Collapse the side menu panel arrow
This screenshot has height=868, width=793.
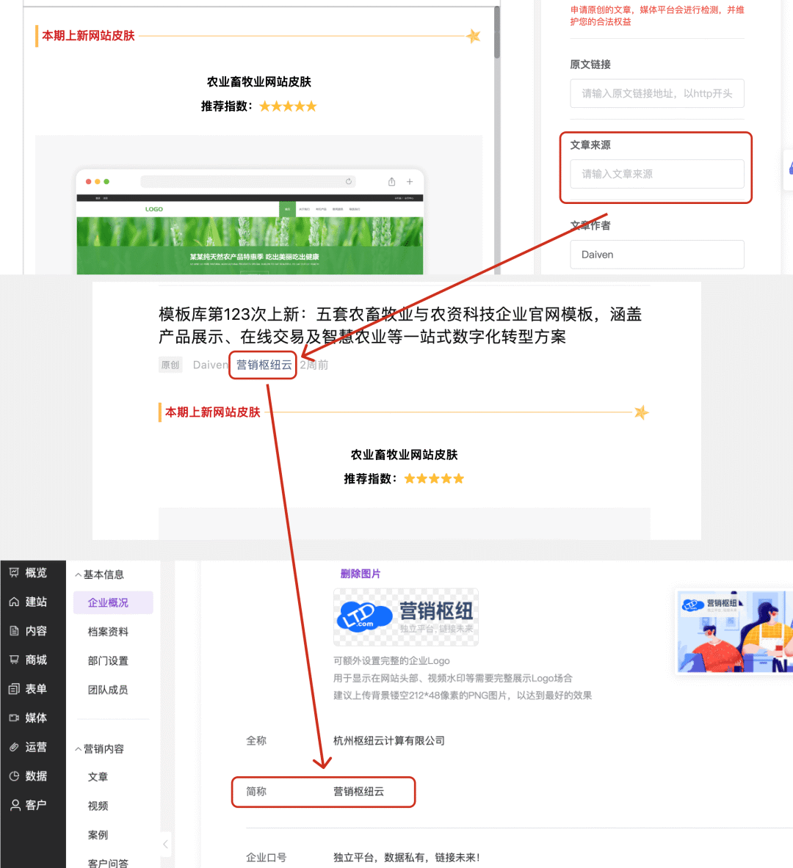(x=165, y=845)
